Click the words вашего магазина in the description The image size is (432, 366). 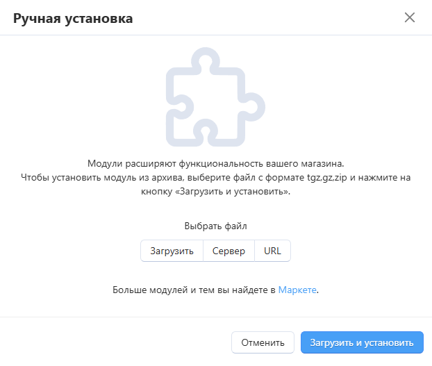(x=305, y=164)
